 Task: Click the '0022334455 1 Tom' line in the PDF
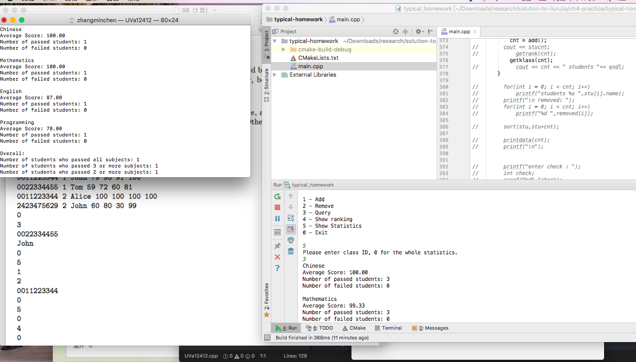click(74, 187)
